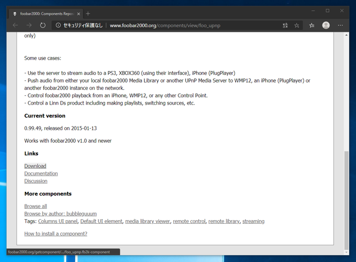Open the remote control tag
This screenshot has width=356, height=262.
pos(189,221)
